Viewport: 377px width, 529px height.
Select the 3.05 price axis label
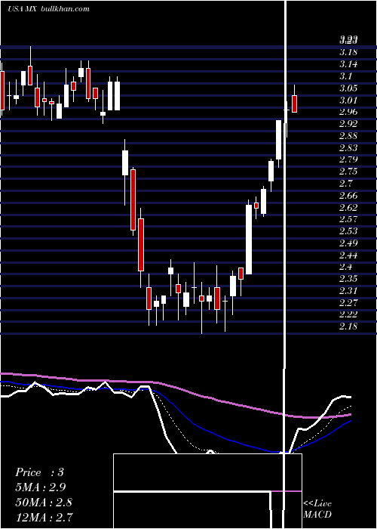tap(348, 88)
